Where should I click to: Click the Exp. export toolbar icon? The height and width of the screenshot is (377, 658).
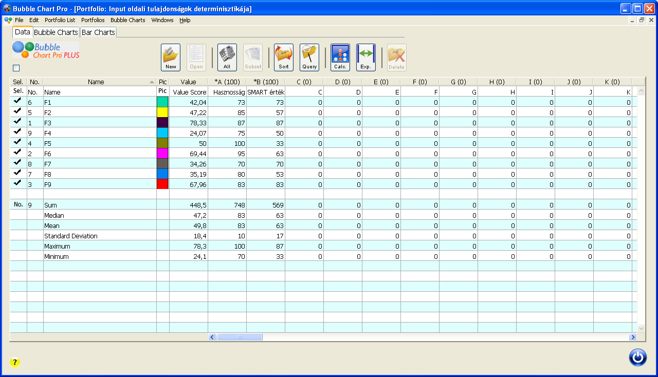(366, 57)
